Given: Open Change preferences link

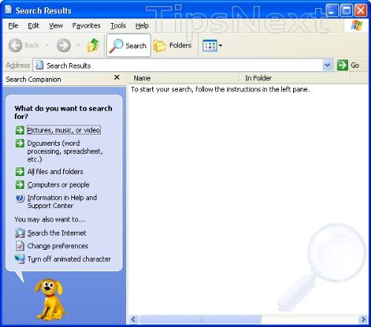Looking at the screenshot, I should [x=58, y=246].
